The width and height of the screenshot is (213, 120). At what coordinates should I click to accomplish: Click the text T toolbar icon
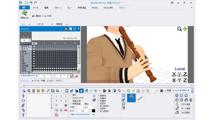click(96, 91)
